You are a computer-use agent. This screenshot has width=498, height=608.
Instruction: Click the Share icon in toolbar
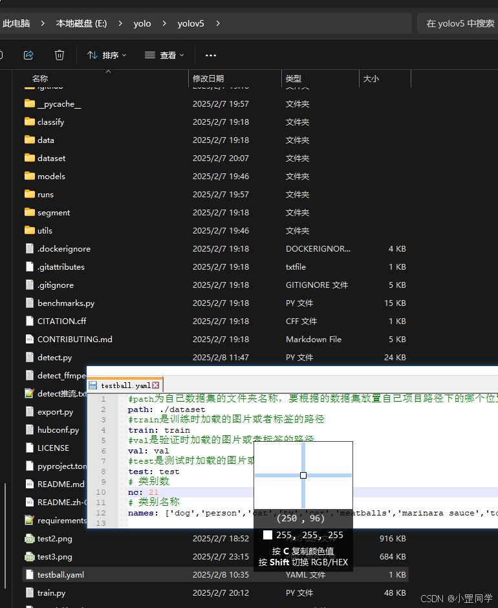click(28, 55)
